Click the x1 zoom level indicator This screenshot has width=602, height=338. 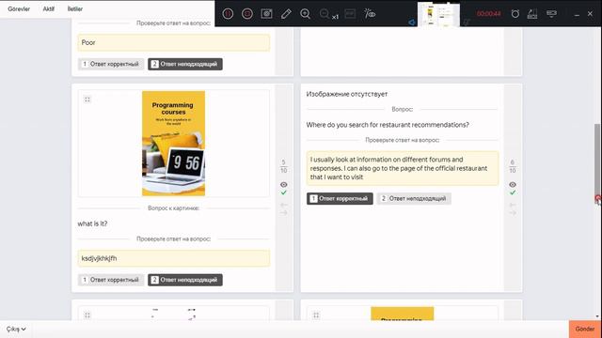335,17
